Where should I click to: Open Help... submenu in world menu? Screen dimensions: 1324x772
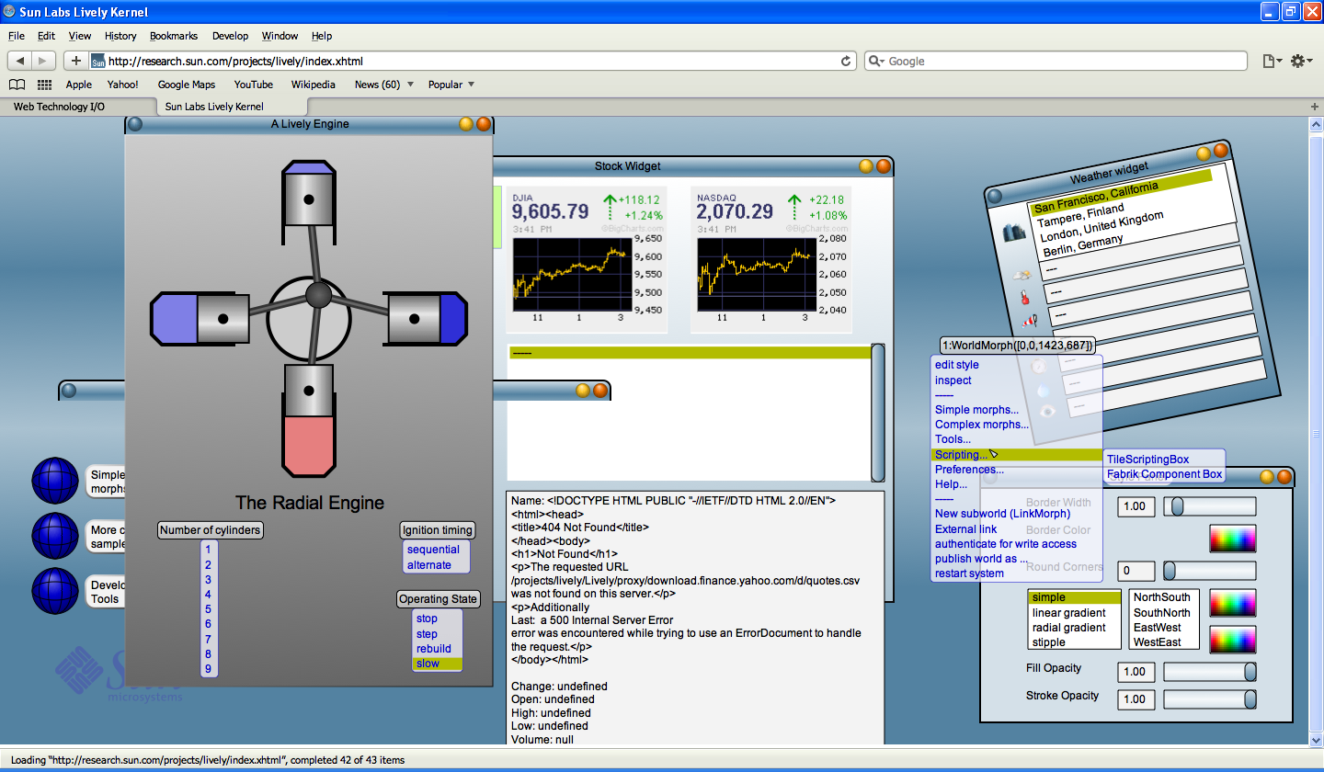click(x=951, y=484)
